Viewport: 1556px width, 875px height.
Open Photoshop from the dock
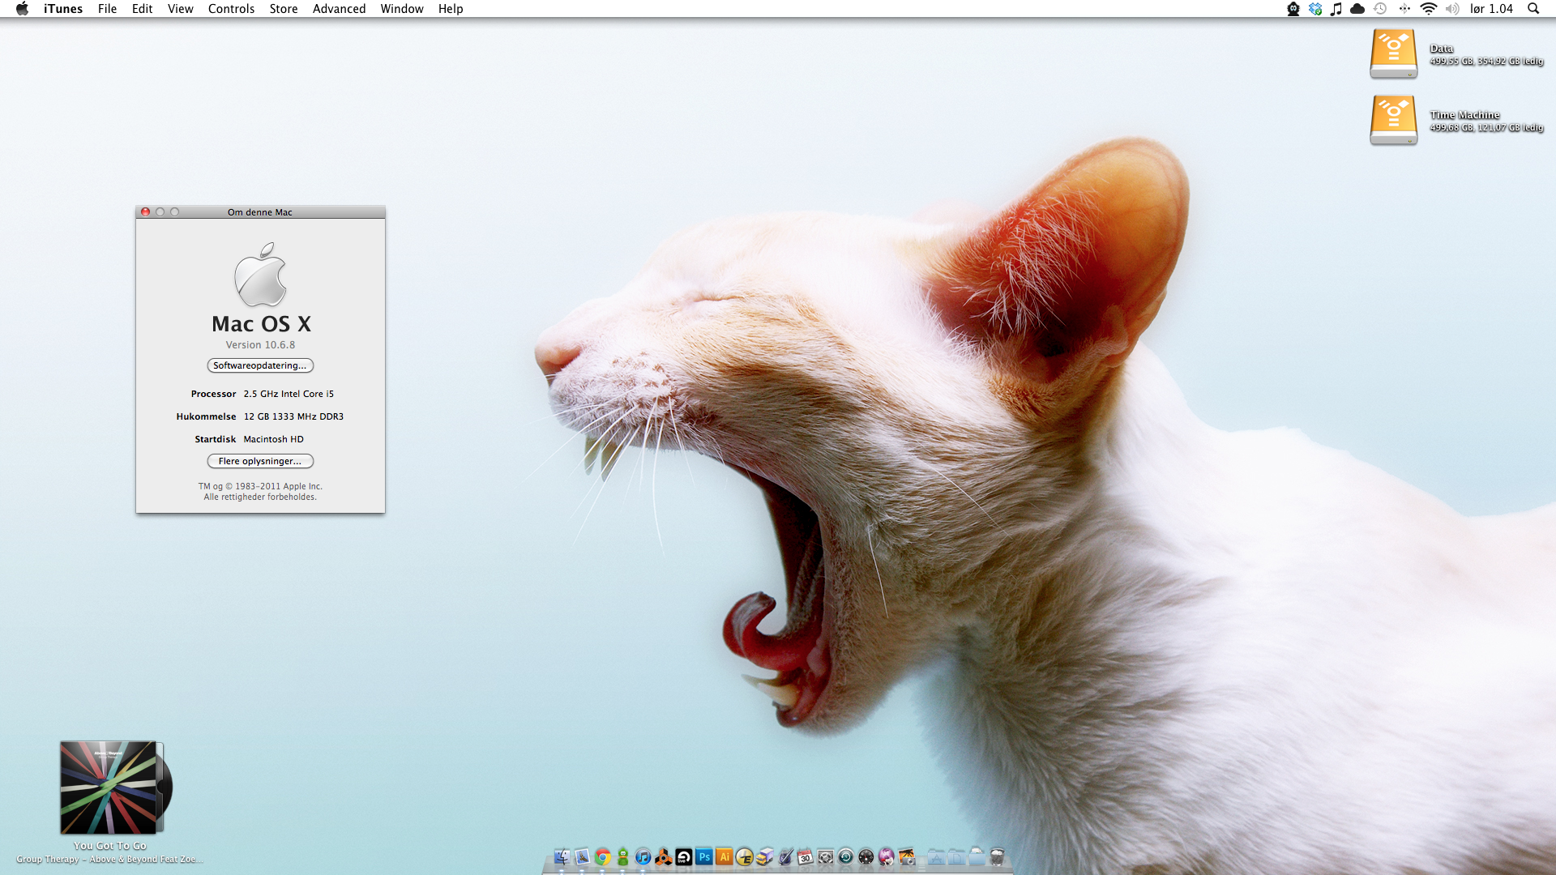point(704,856)
